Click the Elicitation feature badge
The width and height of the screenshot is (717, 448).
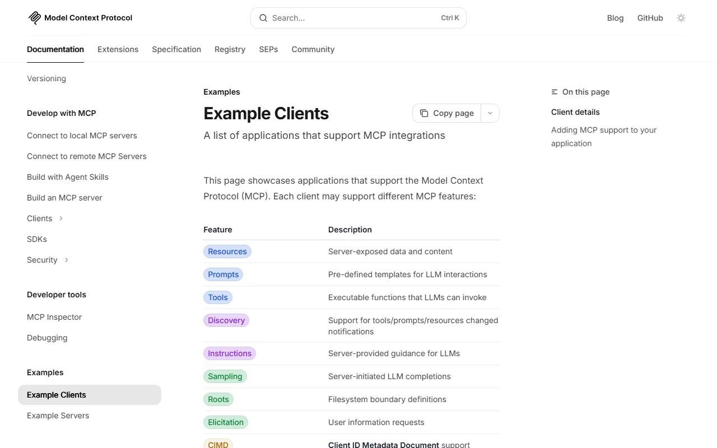tap(226, 422)
